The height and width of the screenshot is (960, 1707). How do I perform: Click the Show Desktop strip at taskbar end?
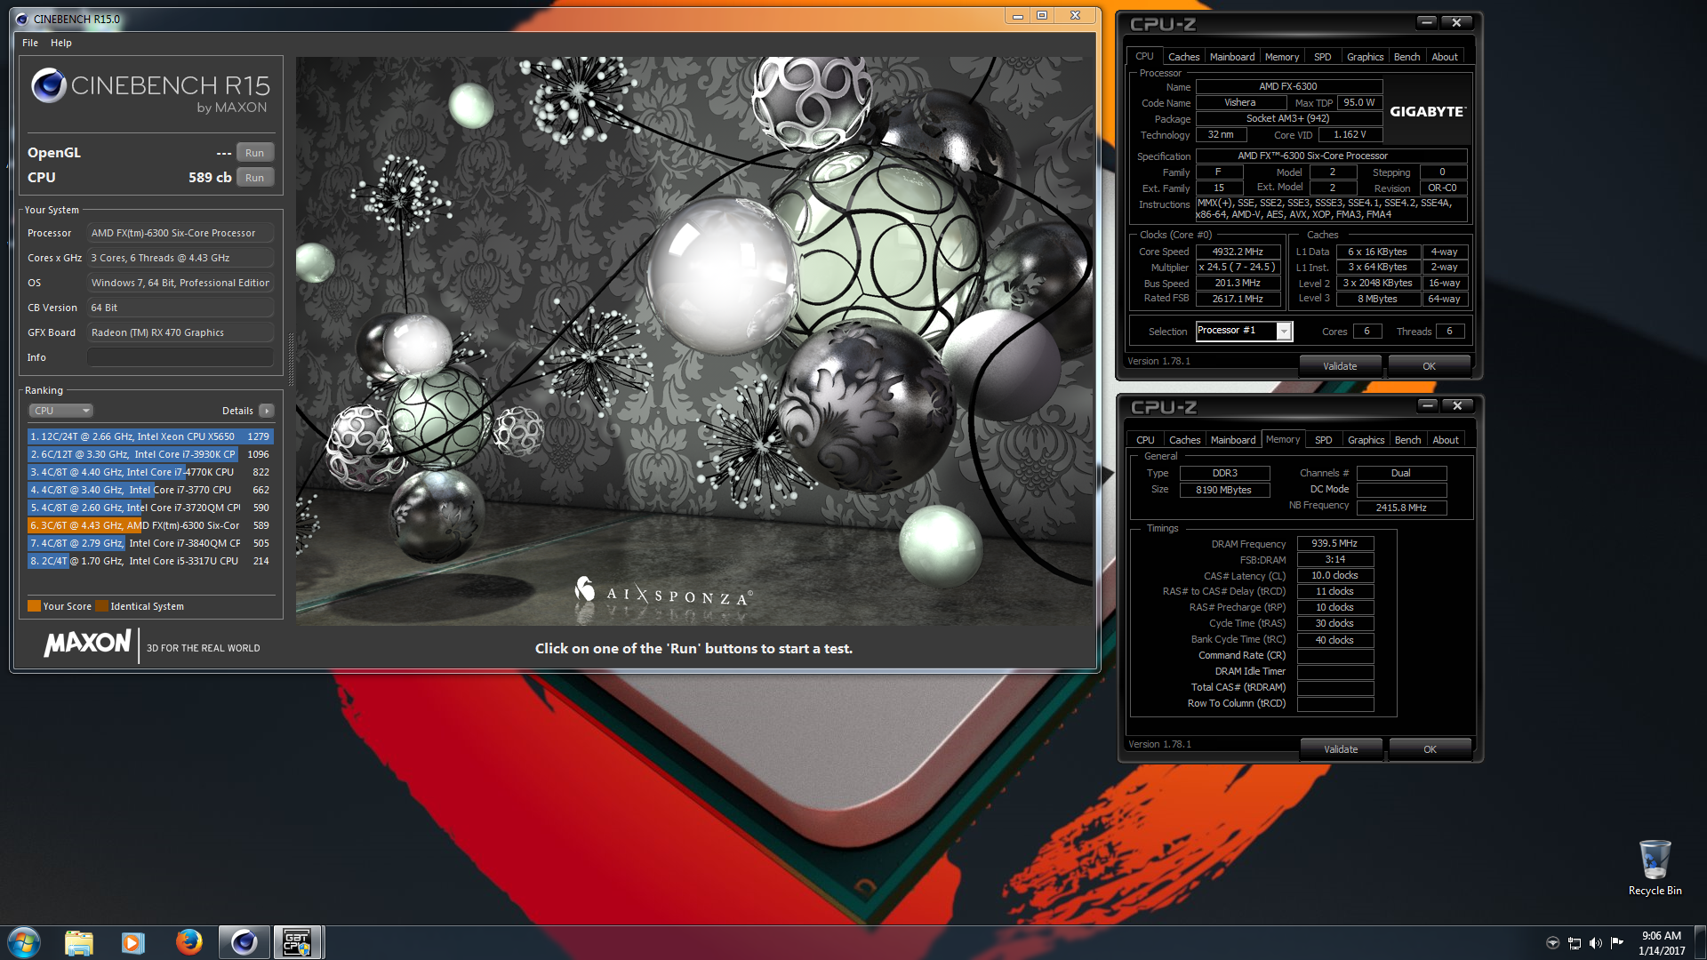tap(1700, 942)
